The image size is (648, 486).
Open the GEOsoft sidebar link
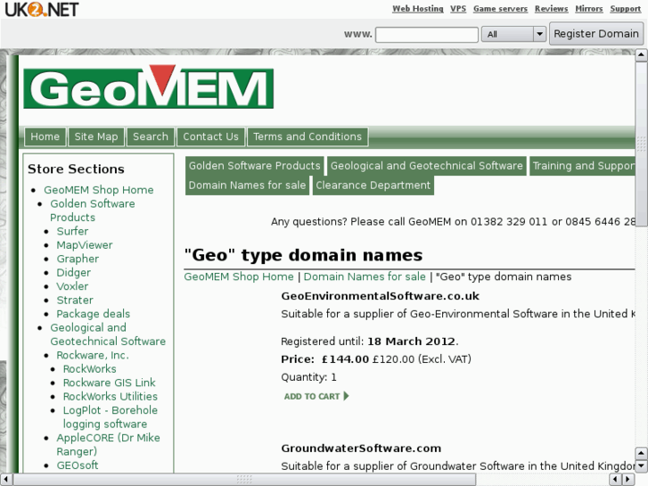click(78, 465)
